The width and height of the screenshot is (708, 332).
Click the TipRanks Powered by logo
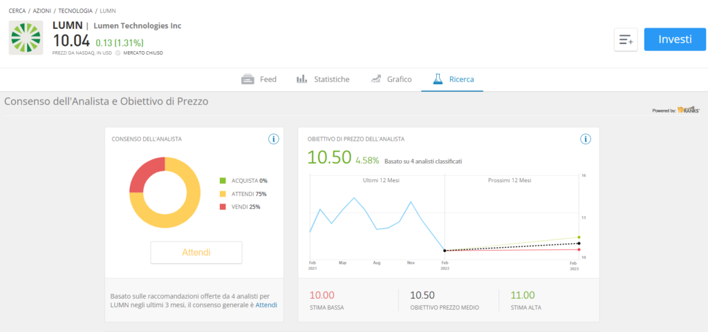coord(676,110)
